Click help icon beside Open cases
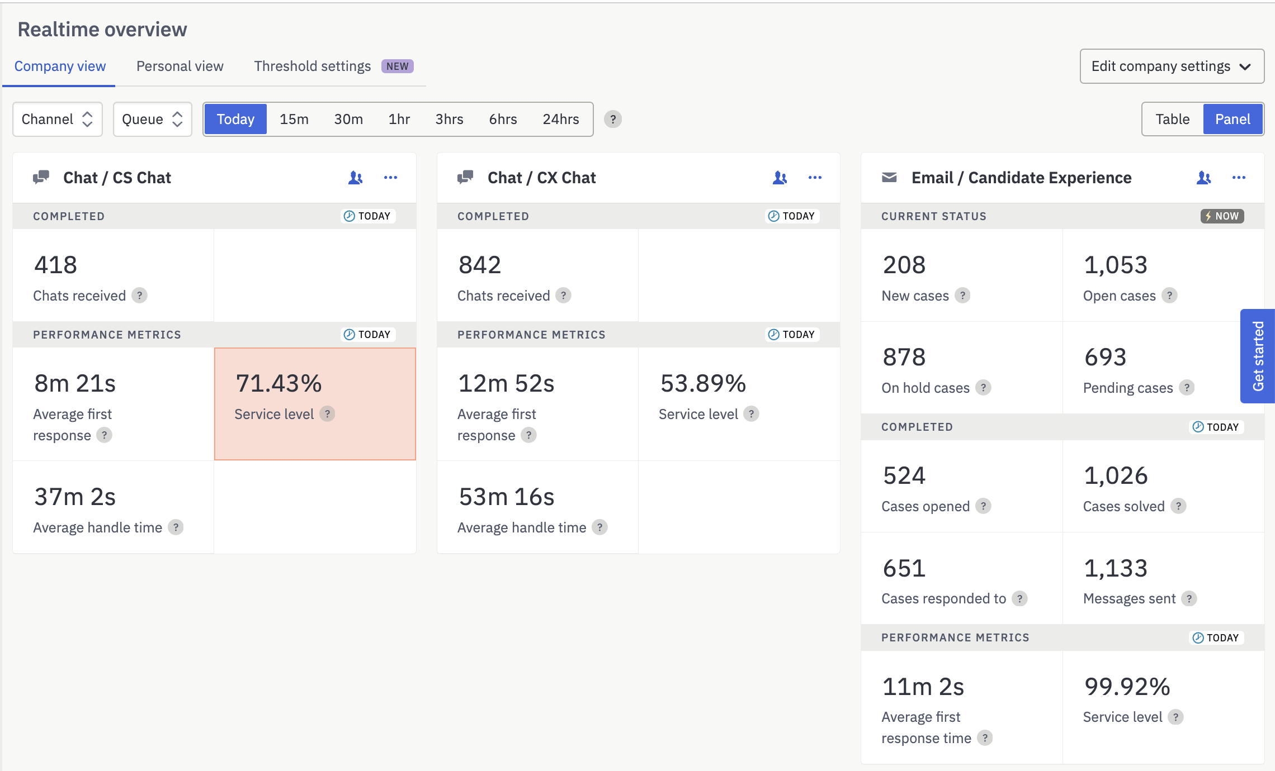 (1169, 296)
